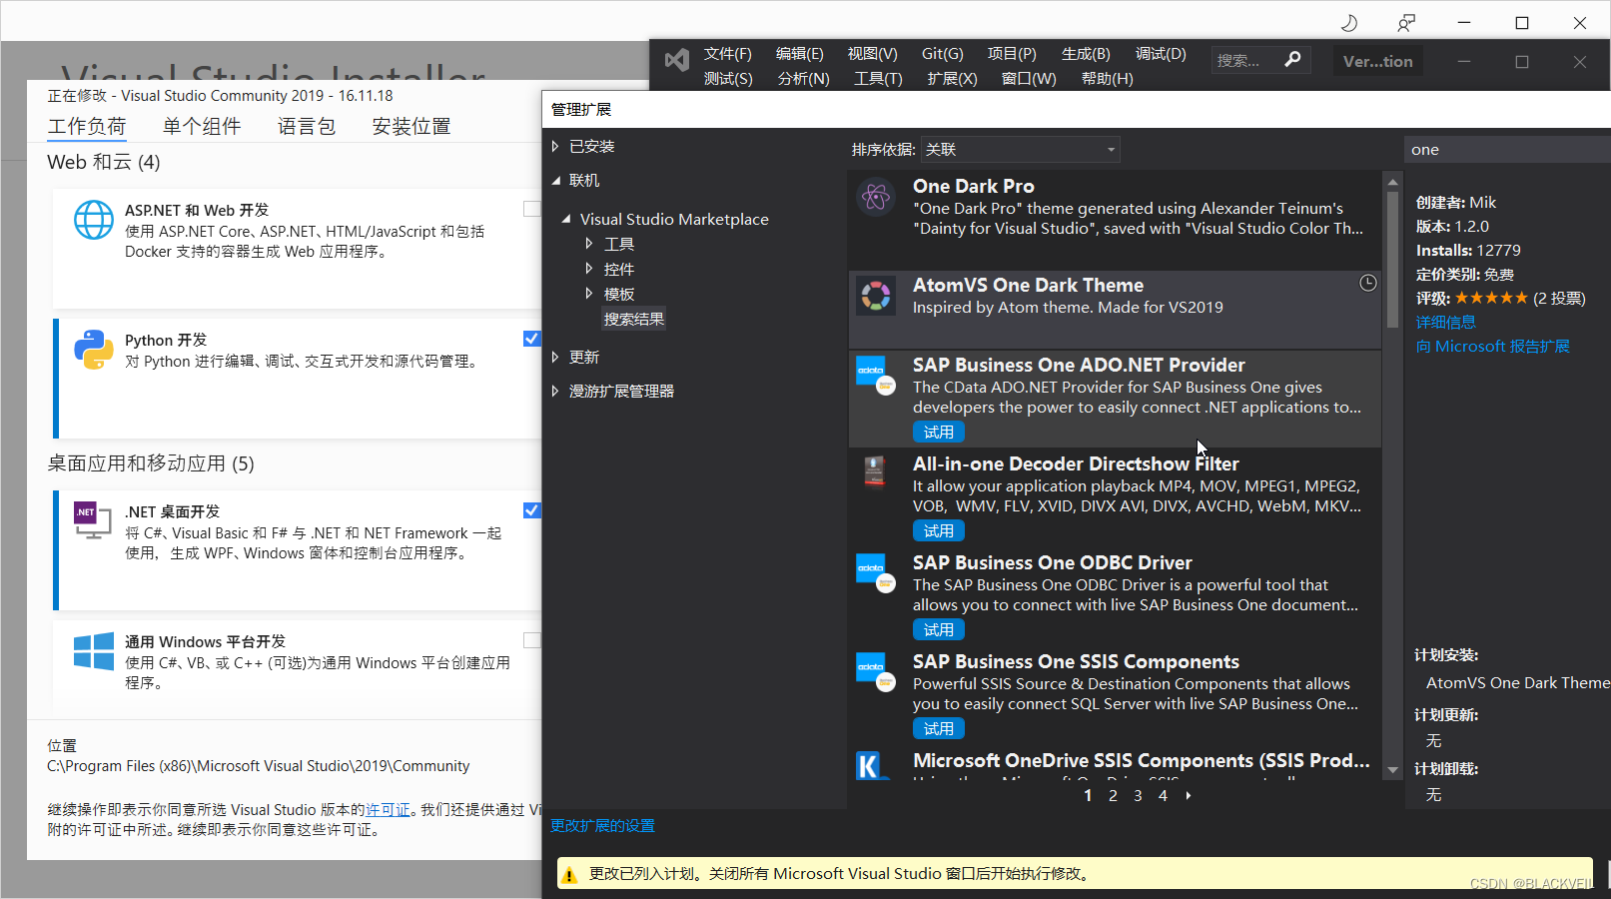Image resolution: width=1611 pixels, height=899 pixels.
Task: Expand the 工具 category node
Action: pos(589,244)
